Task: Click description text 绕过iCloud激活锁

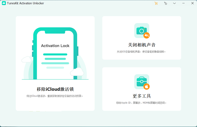Action: (55, 96)
